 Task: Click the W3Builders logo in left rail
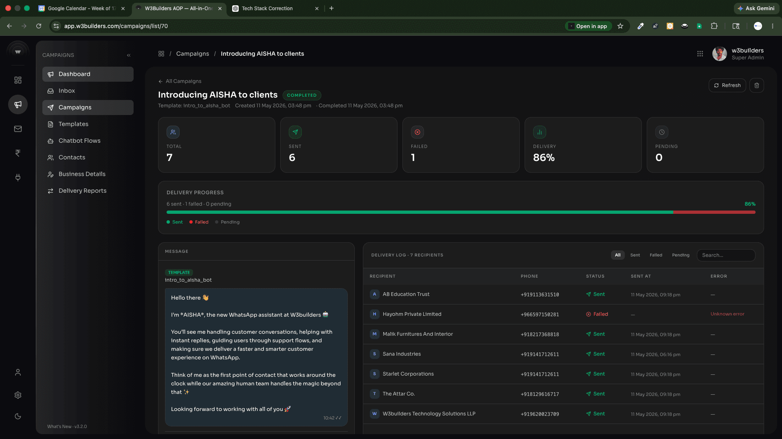[x=18, y=52]
